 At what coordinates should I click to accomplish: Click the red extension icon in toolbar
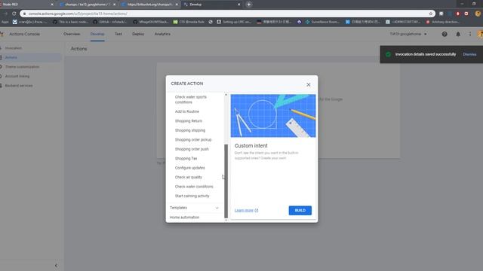coord(458,14)
